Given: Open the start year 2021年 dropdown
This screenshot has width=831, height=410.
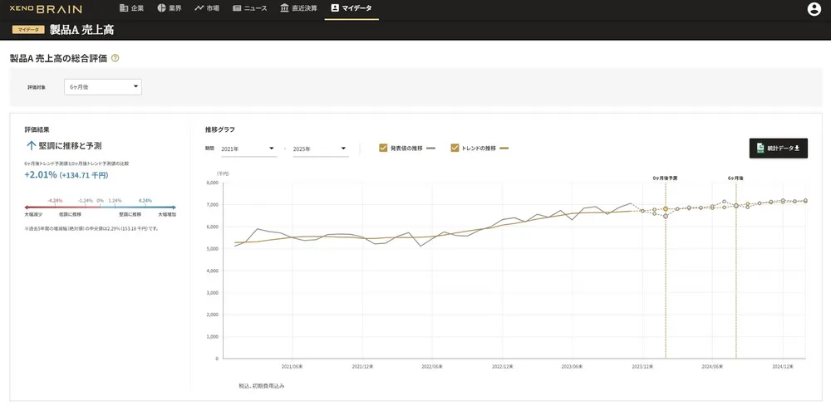Looking at the screenshot, I should [248, 149].
